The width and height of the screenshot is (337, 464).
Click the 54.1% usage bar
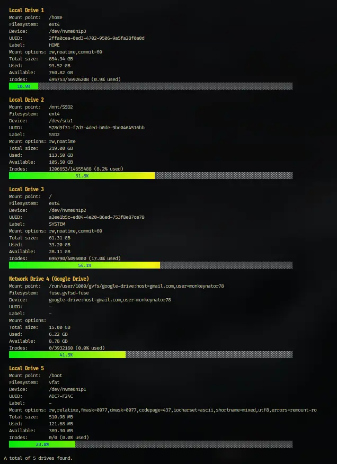click(x=150, y=265)
